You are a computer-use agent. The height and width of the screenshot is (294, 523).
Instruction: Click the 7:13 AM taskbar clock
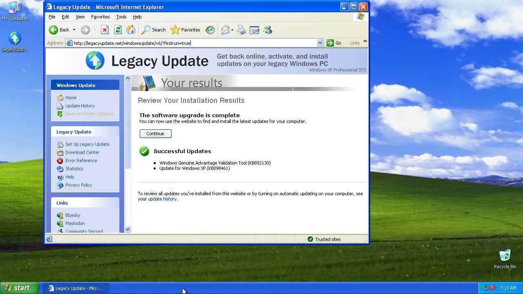tap(508, 288)
